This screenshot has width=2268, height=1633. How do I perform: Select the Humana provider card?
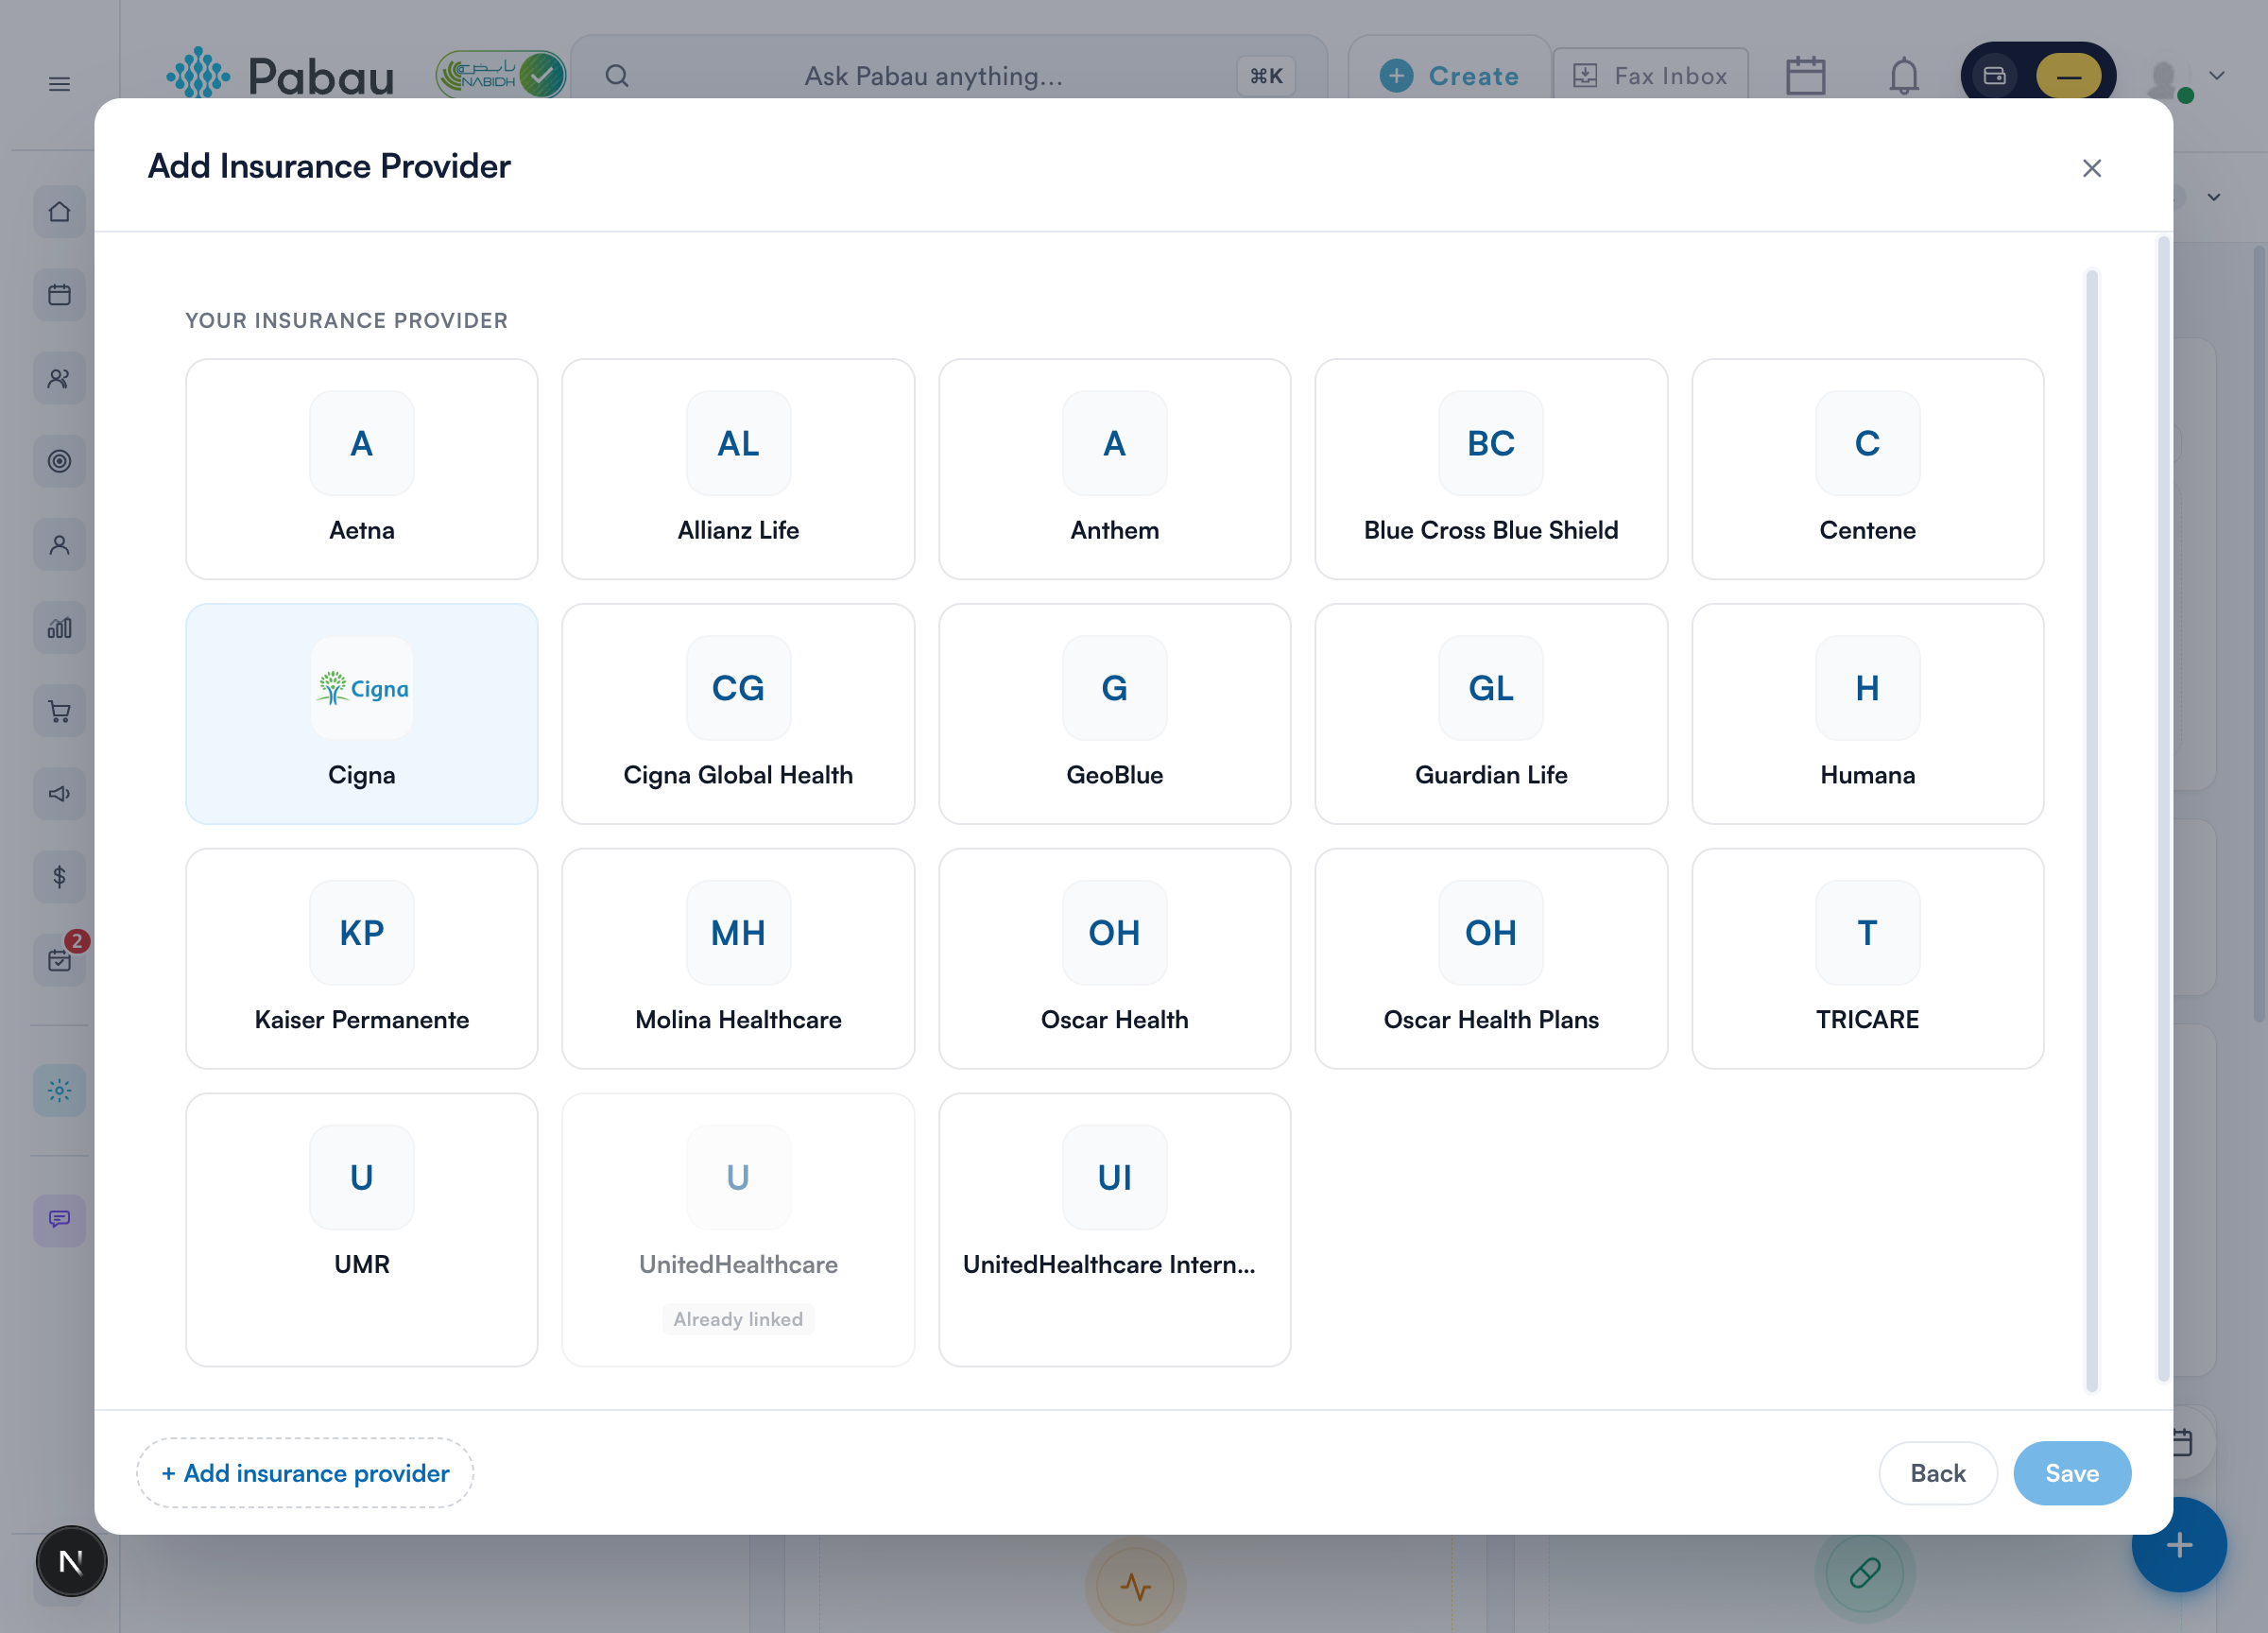1866,713
